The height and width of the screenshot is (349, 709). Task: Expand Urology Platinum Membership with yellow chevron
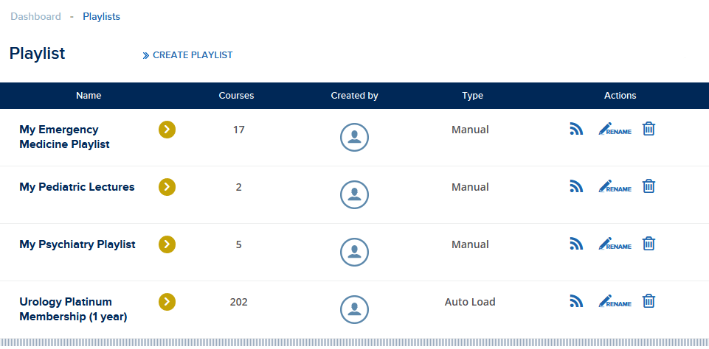coord(167,302)
